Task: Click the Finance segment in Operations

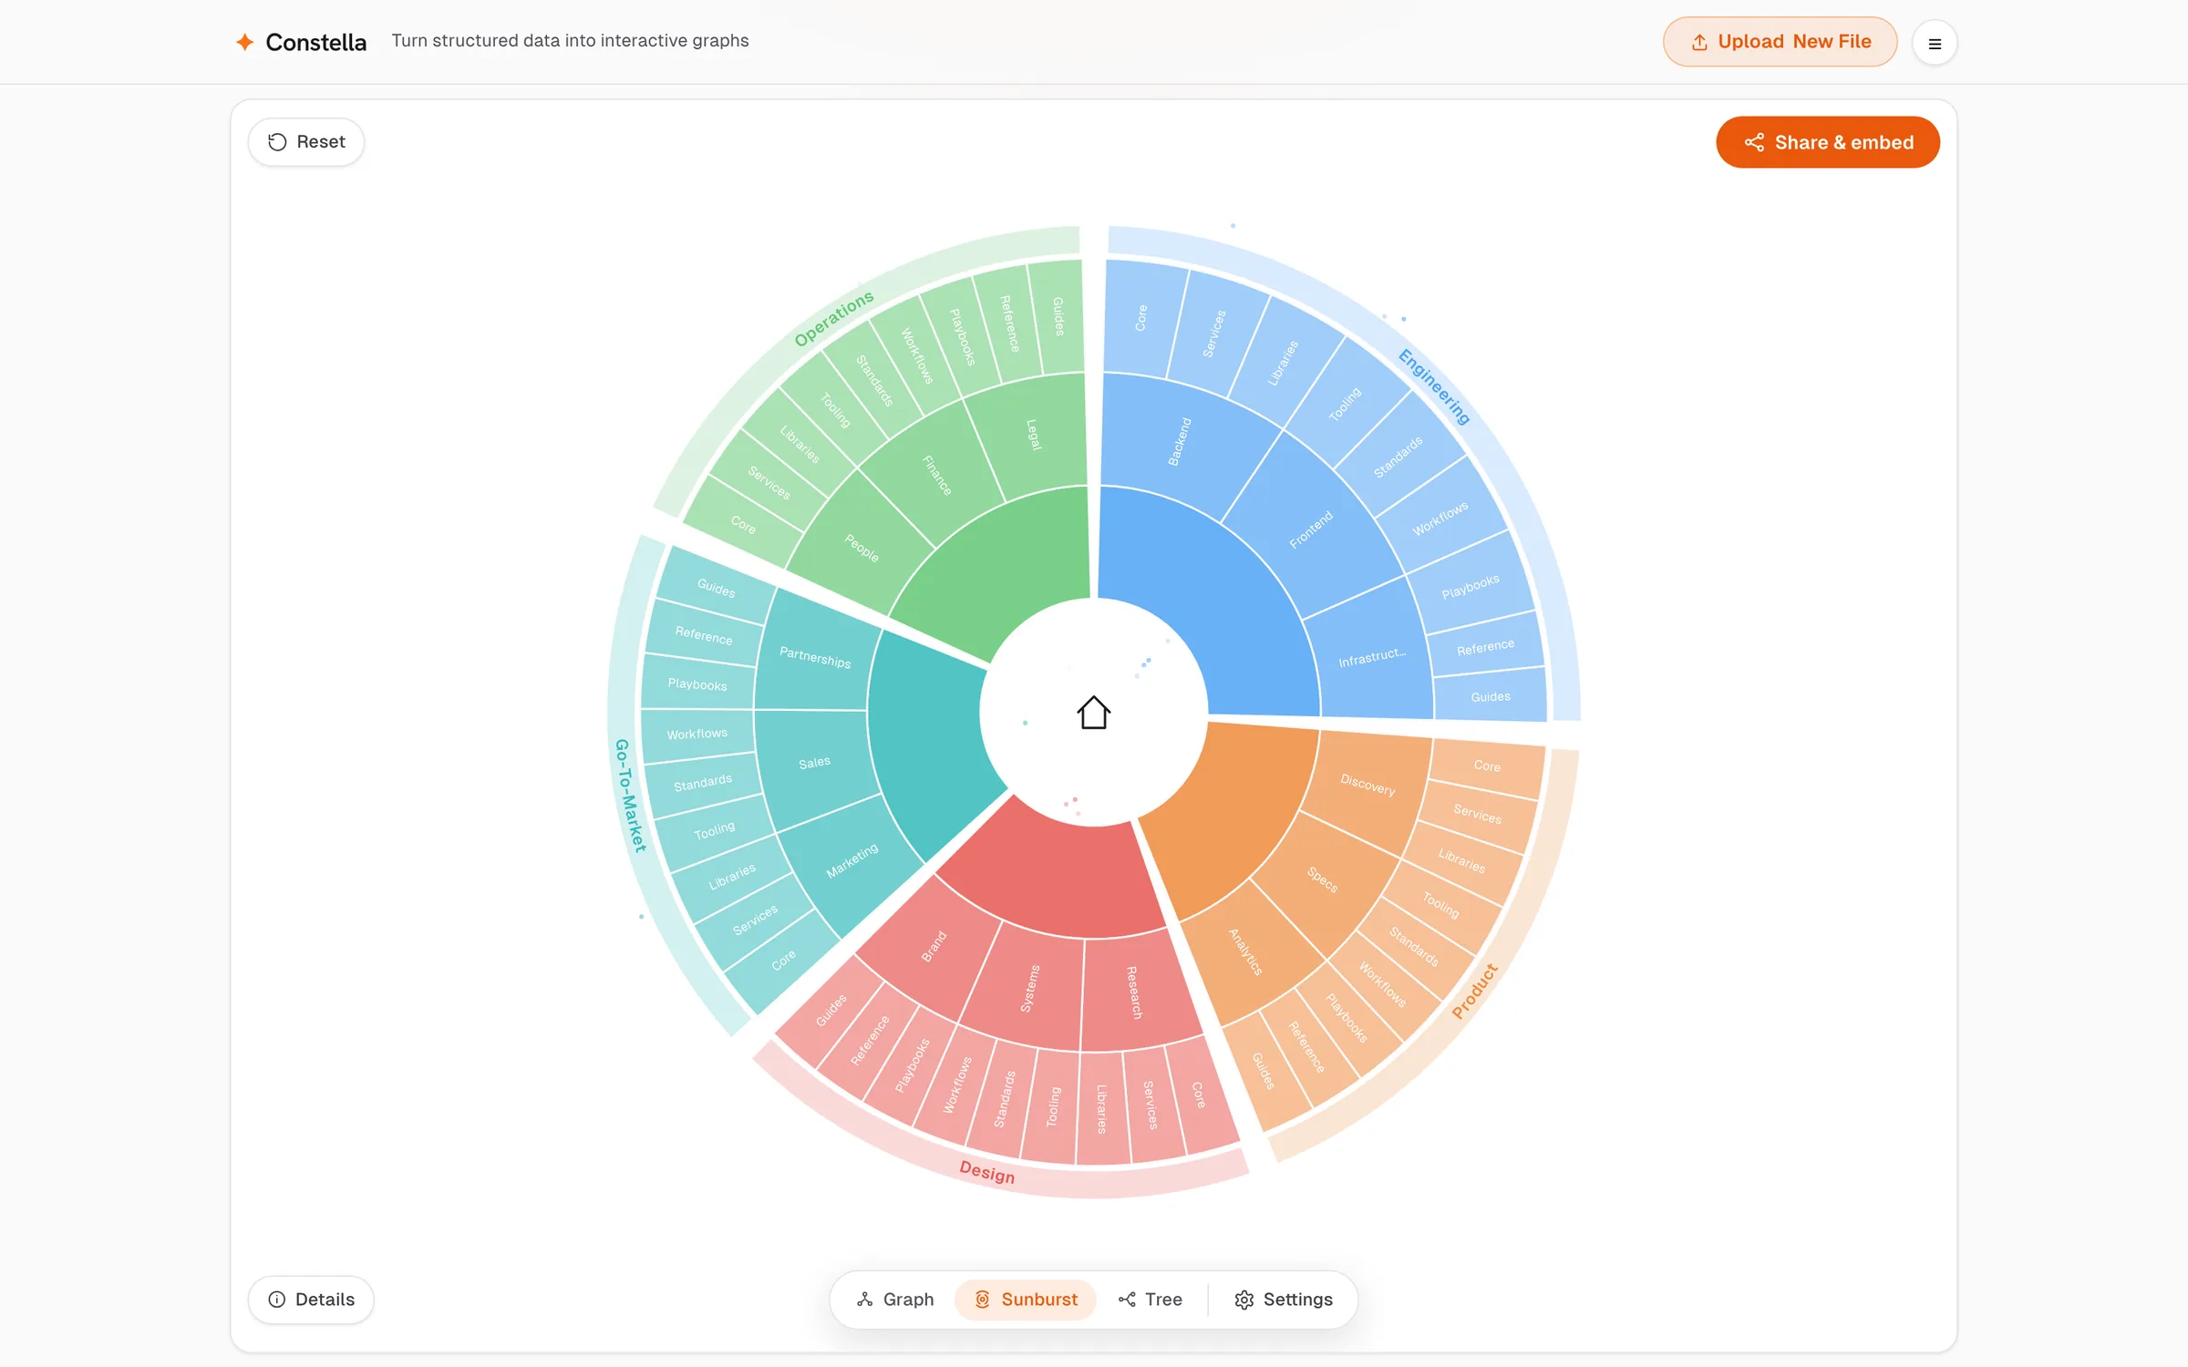Action: tap(936, 474)
